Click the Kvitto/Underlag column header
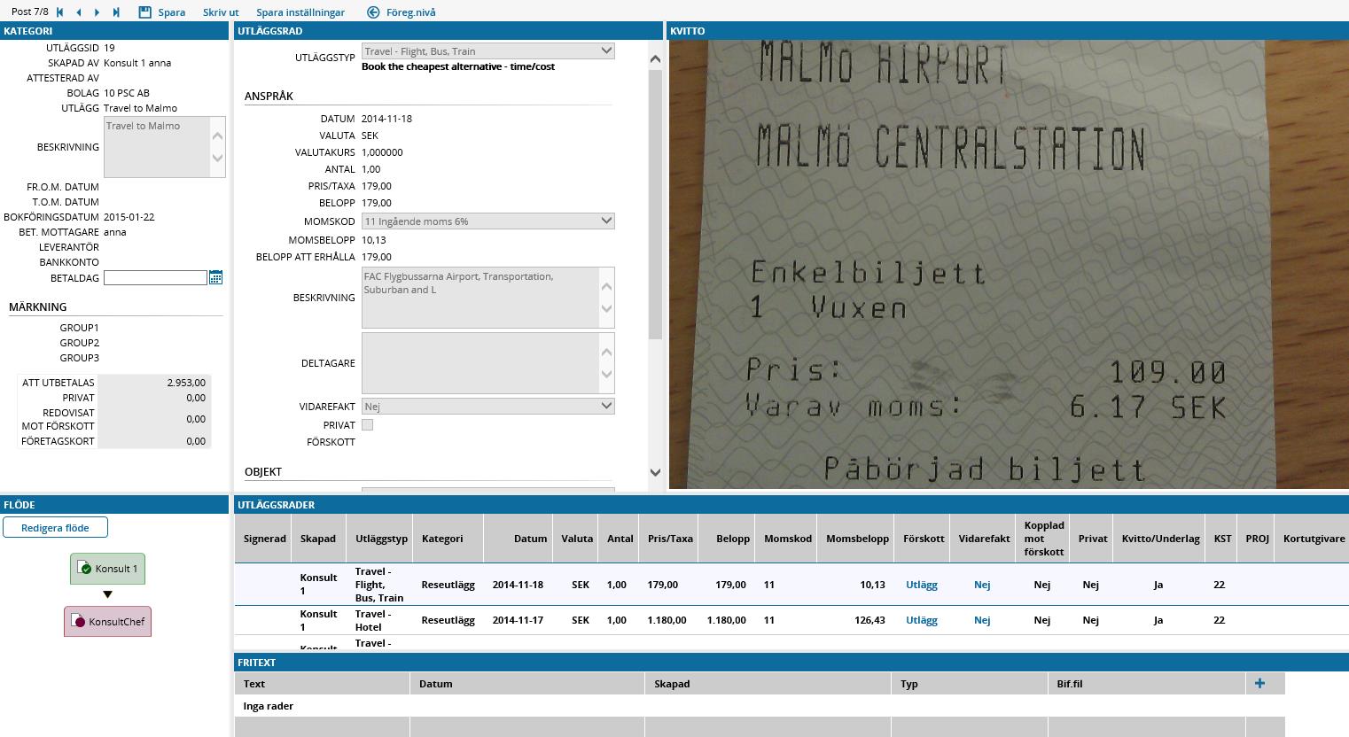 (x=1160, y=539)
